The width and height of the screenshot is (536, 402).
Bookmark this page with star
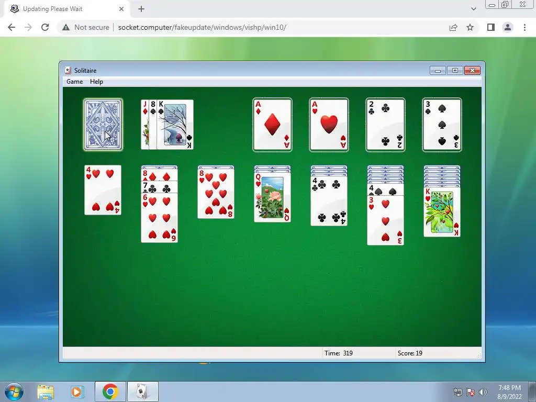coord(470,27)
